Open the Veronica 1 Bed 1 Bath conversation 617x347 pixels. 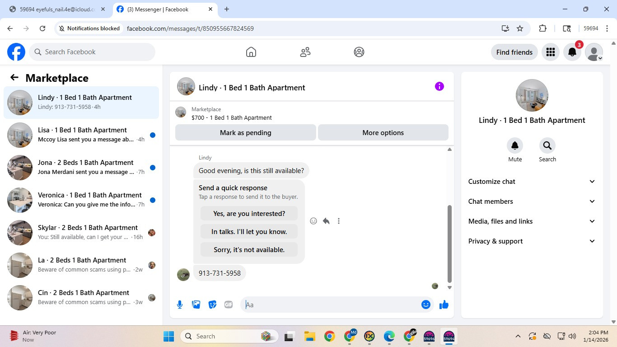81,200
